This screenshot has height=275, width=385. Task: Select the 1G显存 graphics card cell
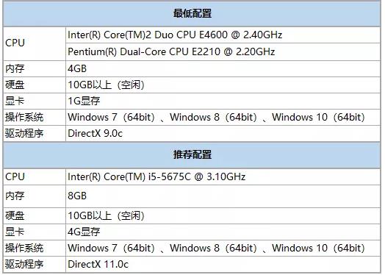(x=223, y=101)
